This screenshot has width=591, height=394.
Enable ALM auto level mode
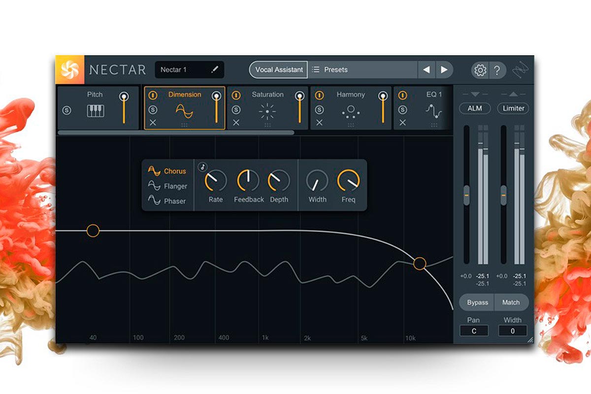[475, 108]
